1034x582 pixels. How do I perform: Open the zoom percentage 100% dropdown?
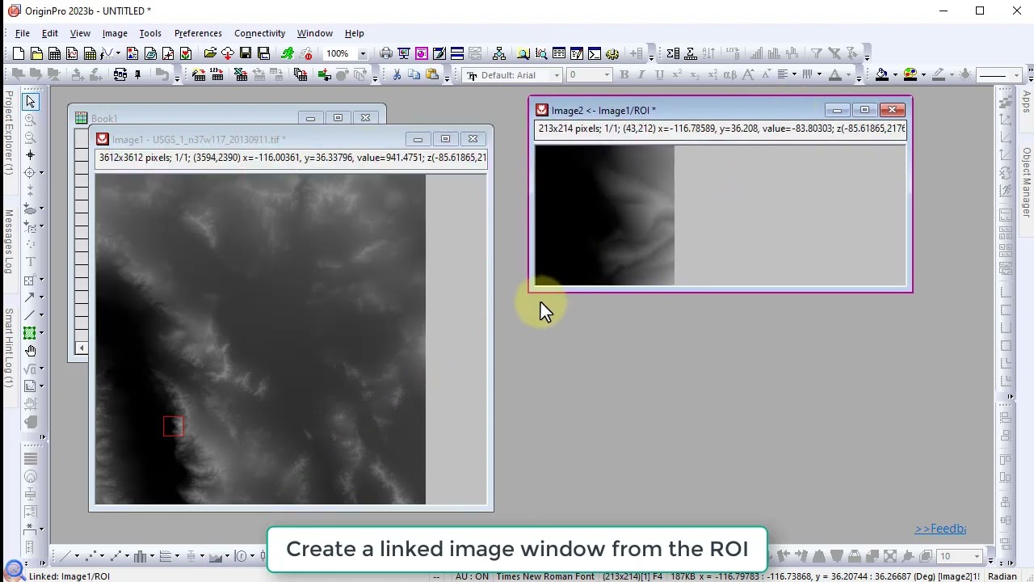[x=362, y=54]
